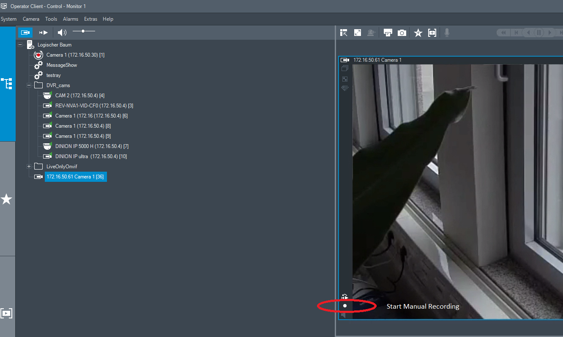Image resolution: width=563 pixels, height=337 pixels.
Task: Select Camera 1 (172.16 entry [6]
Action: [x=91, y=116]
